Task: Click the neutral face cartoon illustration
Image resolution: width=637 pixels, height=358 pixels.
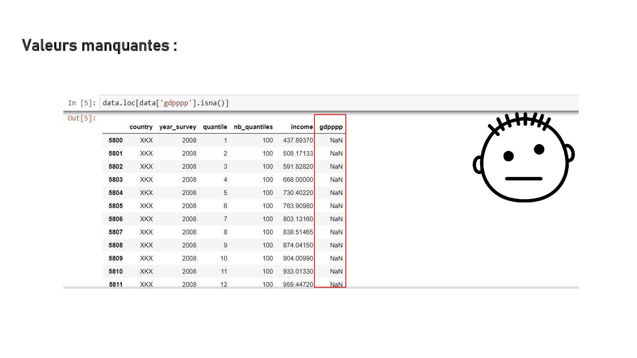Action: tap(524, 158)
